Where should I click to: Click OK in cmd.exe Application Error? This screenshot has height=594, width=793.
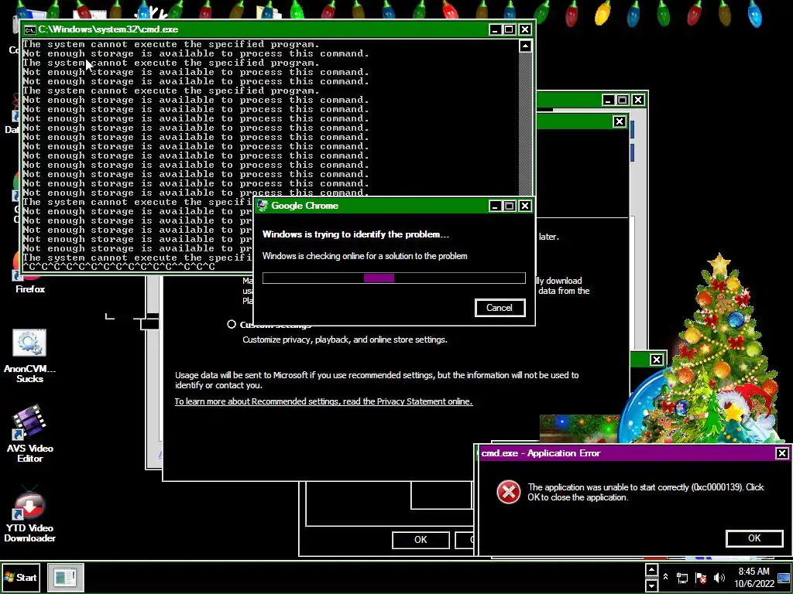[754, 538]
